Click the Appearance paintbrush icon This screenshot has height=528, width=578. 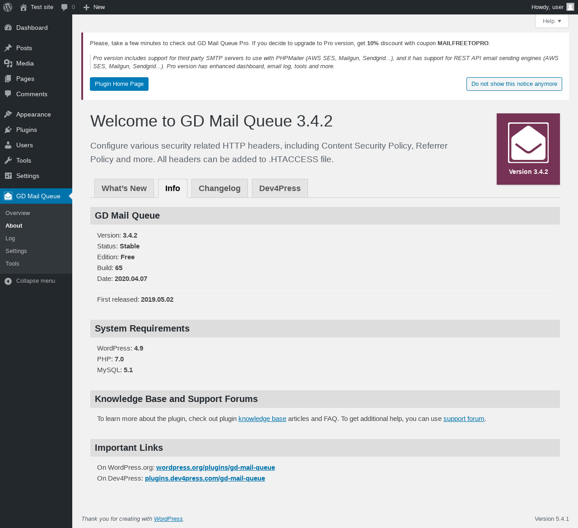8,114
